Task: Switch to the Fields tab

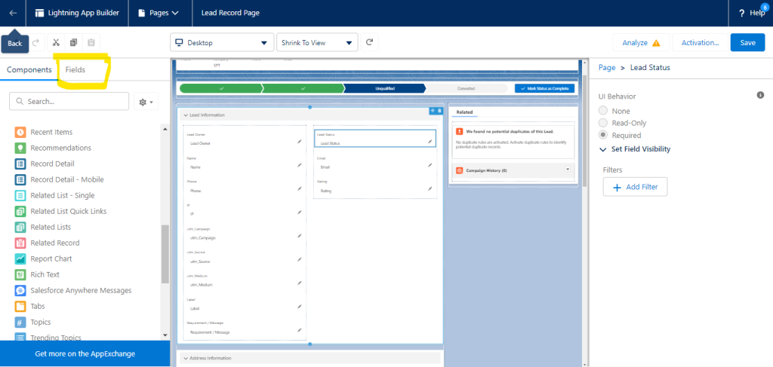Action: tap(75, 70)
